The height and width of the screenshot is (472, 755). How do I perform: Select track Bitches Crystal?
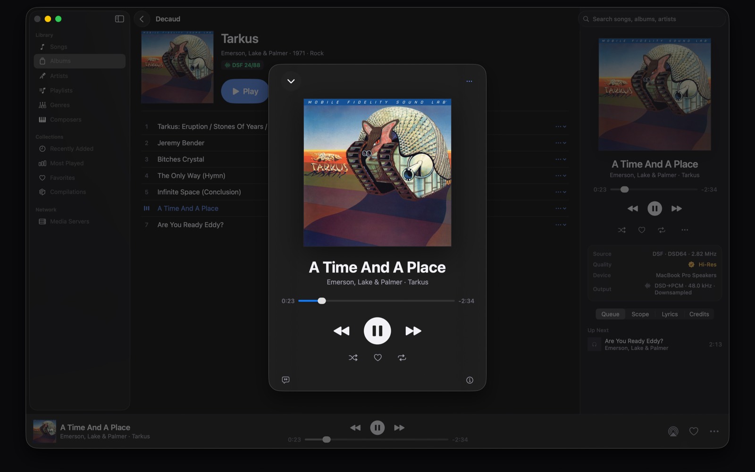click(x=181, y=160)
